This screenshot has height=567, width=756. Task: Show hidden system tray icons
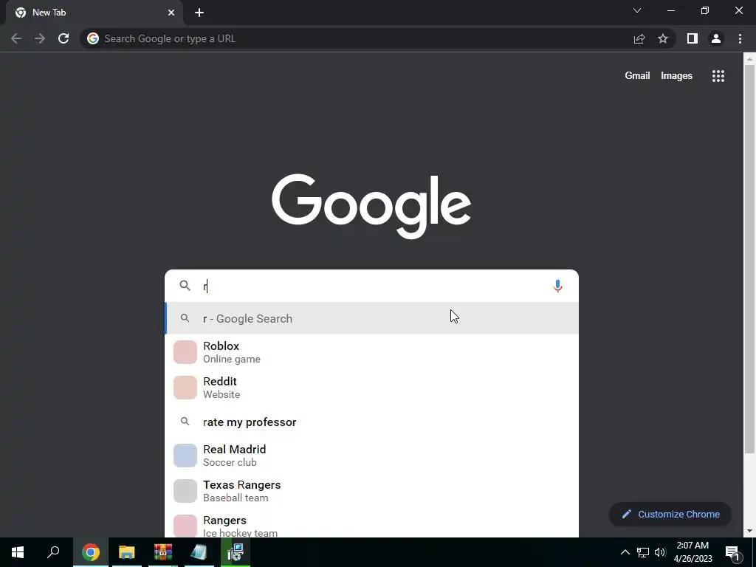pos(625,552)
